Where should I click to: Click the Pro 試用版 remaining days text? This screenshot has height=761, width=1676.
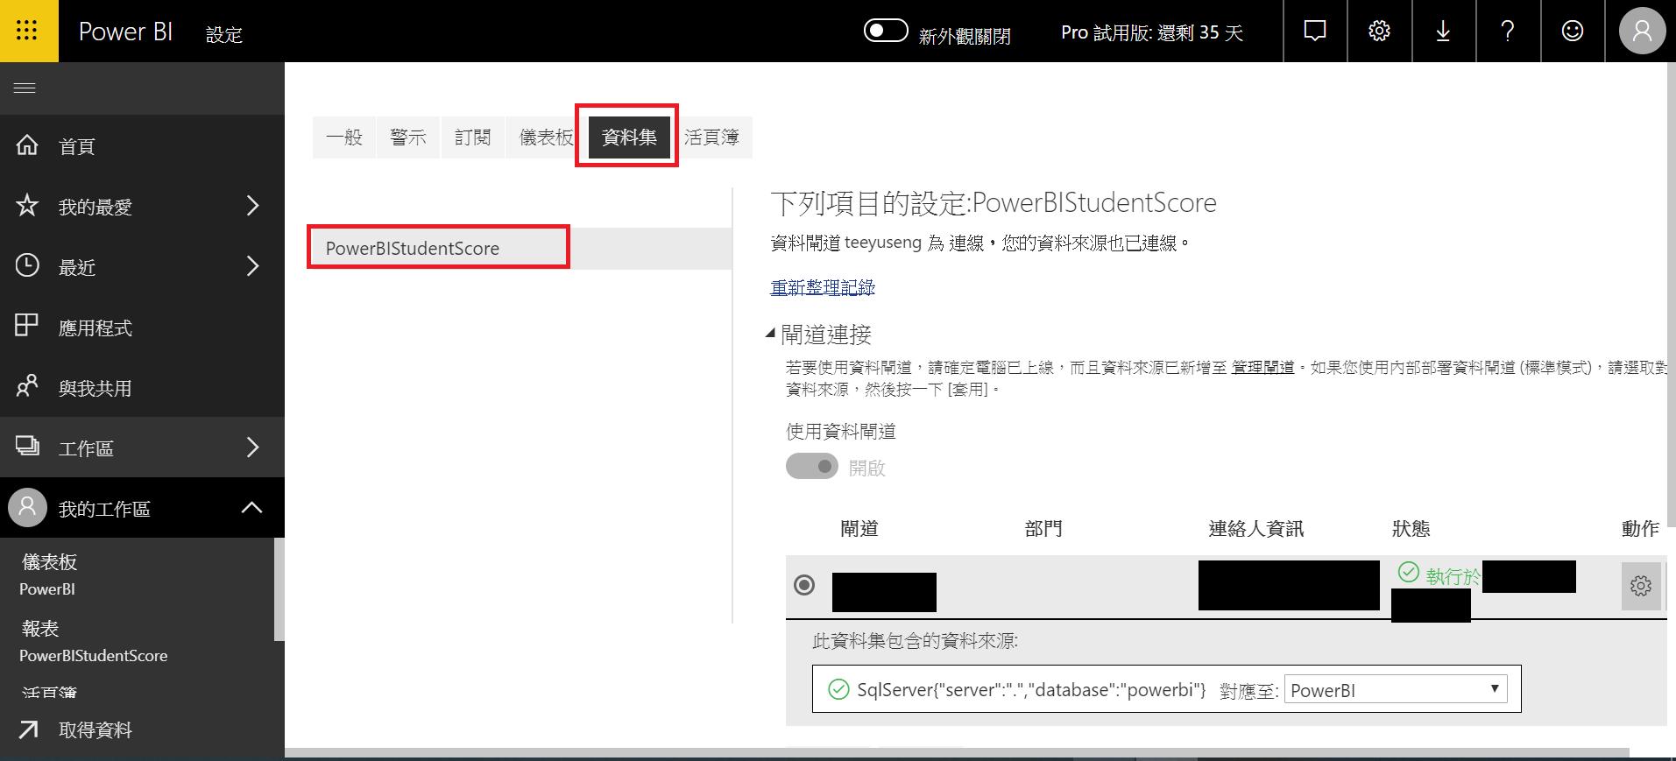(x=1152, y=32)
